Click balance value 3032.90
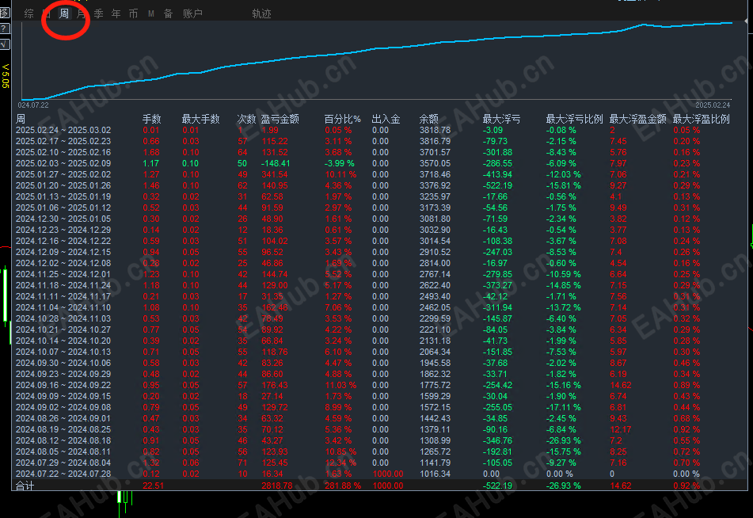Screen dimensions: 753x518 [x=435, y=230]
